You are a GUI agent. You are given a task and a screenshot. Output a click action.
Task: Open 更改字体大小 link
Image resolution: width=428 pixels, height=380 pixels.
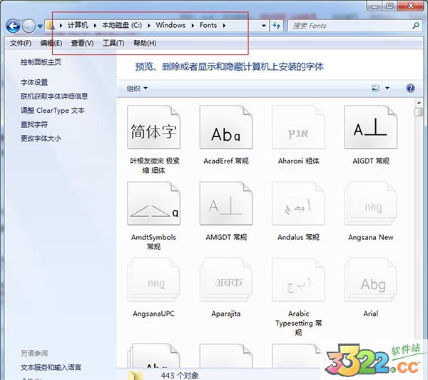coord(41,139)
